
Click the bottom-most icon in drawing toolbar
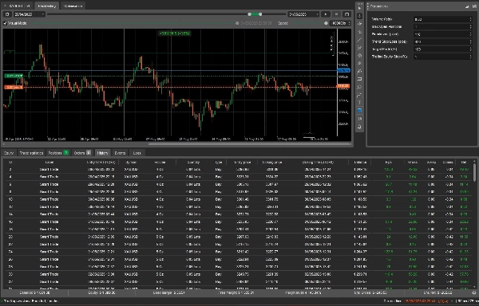tap(359, 127)
